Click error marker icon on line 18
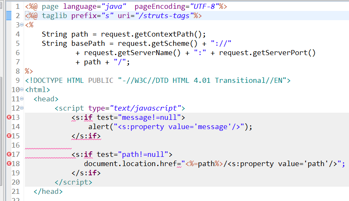The image size is (349, 201). pos(9,163)
